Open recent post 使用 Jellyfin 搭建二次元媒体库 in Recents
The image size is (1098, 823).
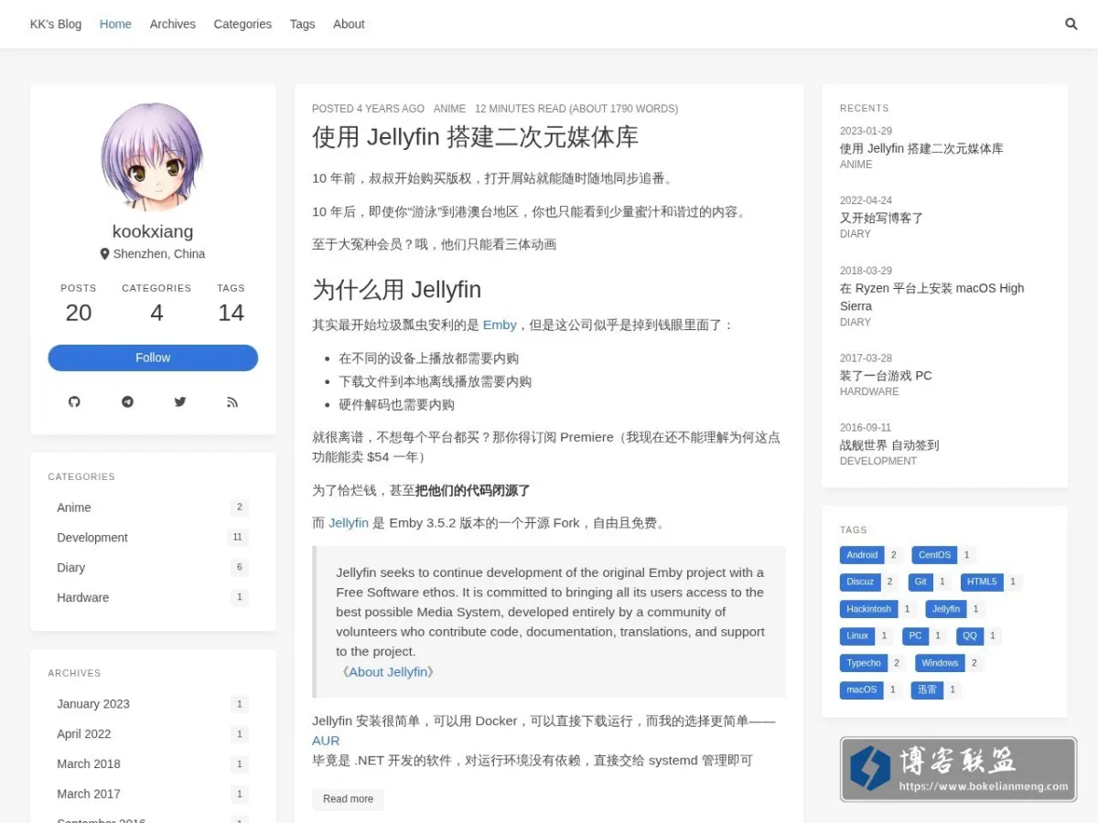(921, 148)
